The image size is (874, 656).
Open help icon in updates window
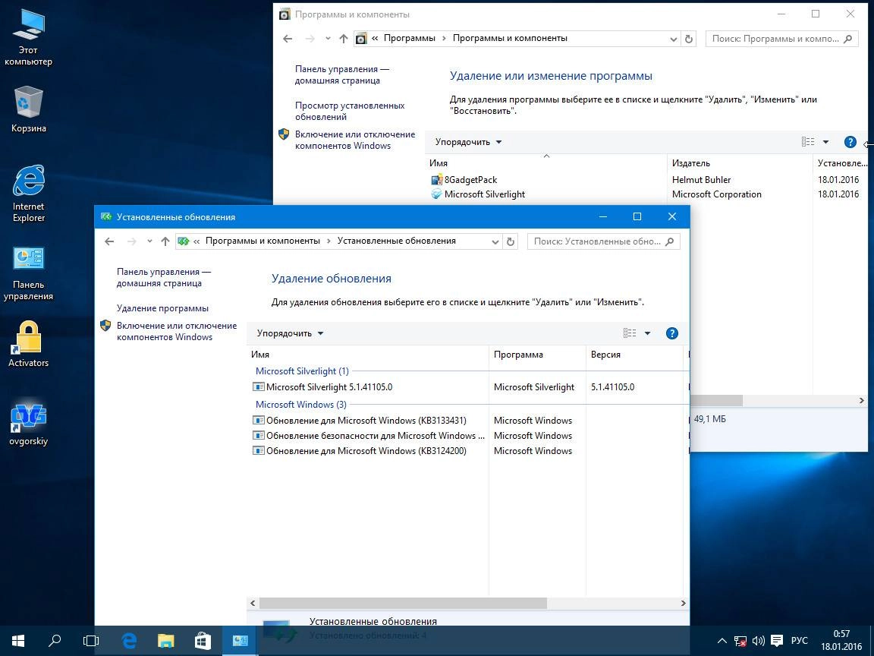click(x=672, y=333)
